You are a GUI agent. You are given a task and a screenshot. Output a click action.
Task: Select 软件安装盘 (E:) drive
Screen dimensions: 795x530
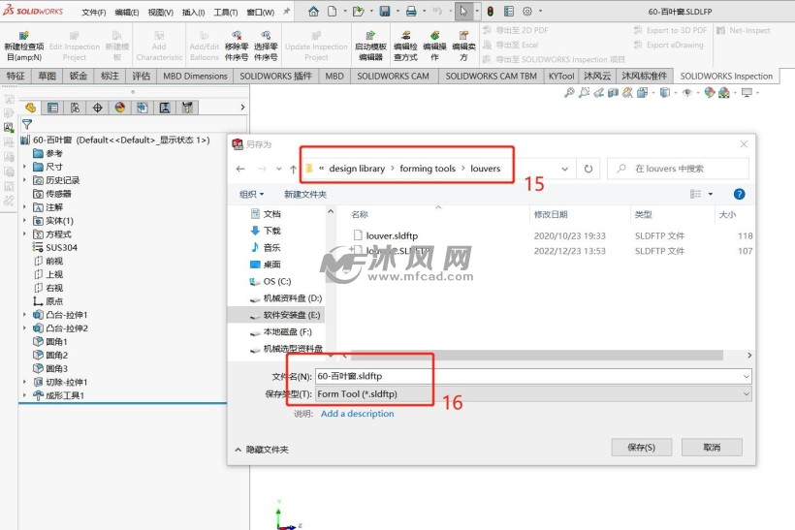pyautogui.click(x=285, y=315)
